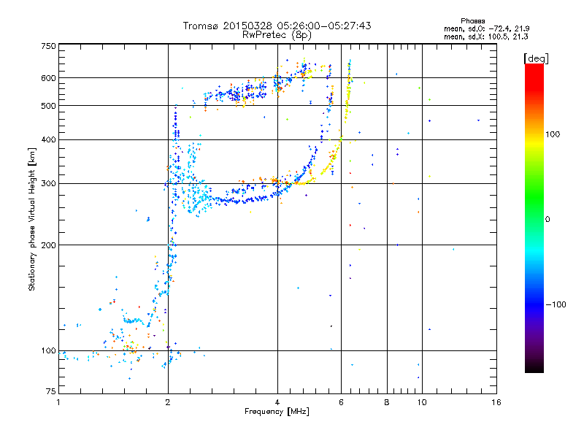Click the 'Frequency [MHz]' axis label
The image size is (584, 438).
point(277,412)
